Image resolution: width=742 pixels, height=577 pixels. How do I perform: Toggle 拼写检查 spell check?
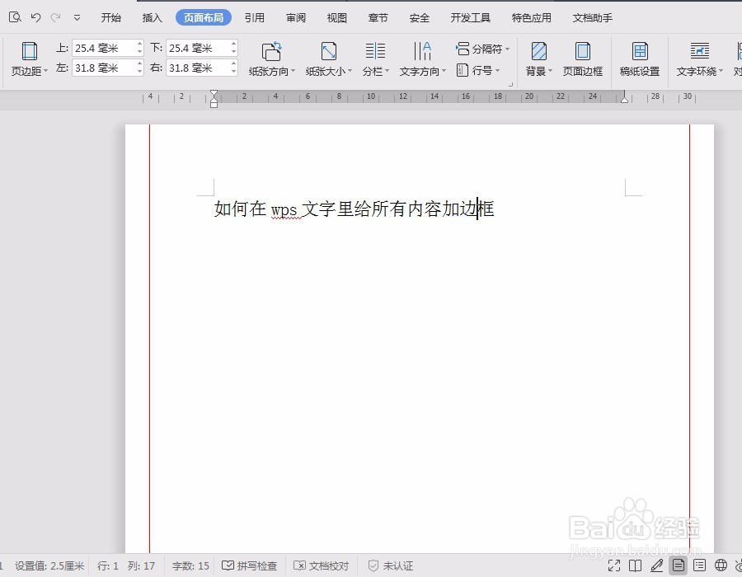(x=249, y=565)
